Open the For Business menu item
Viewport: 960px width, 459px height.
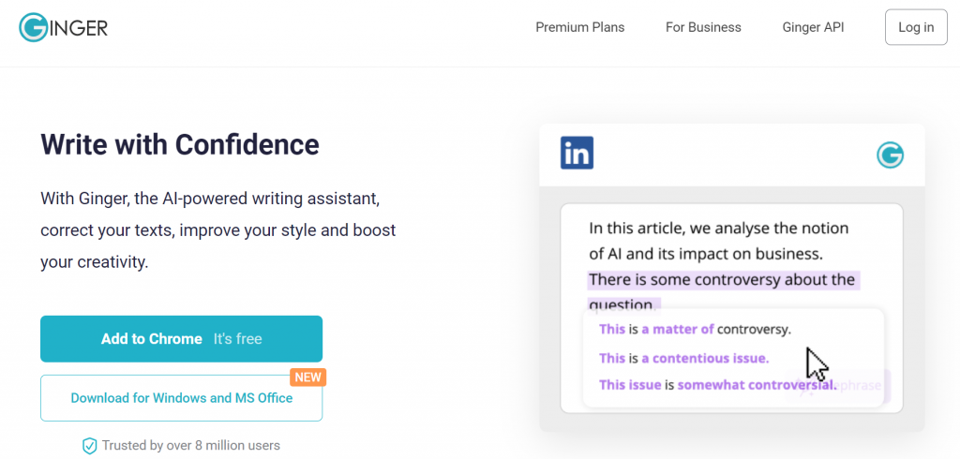tap(703, 27)
